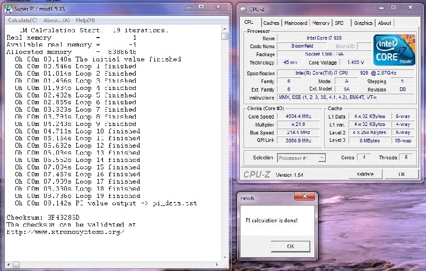Switch to the Mainboard tab
This screenshot has width=426, height=271.
(295, 23)
